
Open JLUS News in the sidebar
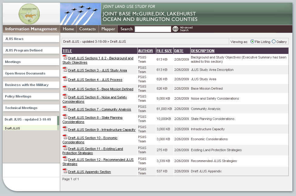tap(31, 39)
